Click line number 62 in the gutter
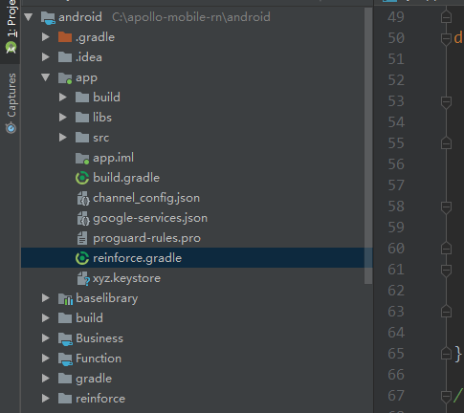This screenshot has width=464, height=413. 396,291
